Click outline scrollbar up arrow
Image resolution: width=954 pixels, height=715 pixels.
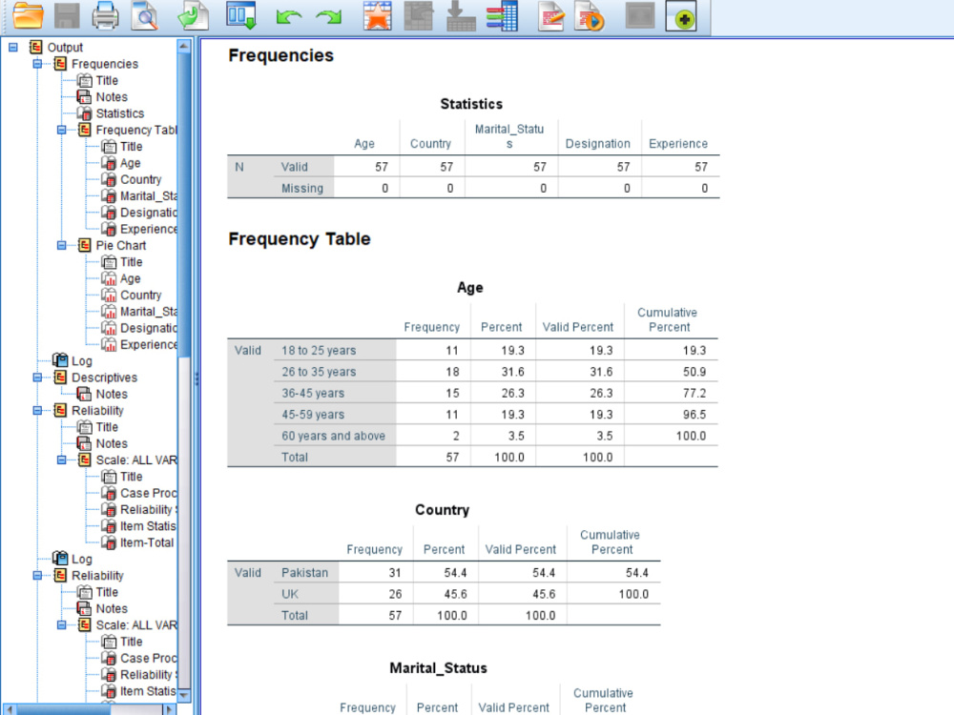coord(184,46)
